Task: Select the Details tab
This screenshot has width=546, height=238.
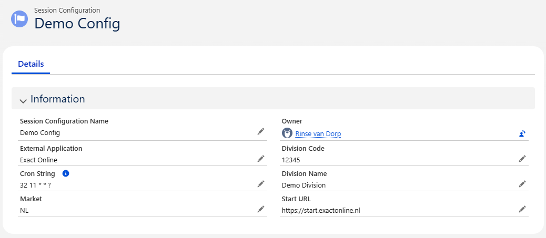Action: tap(31, 64)
